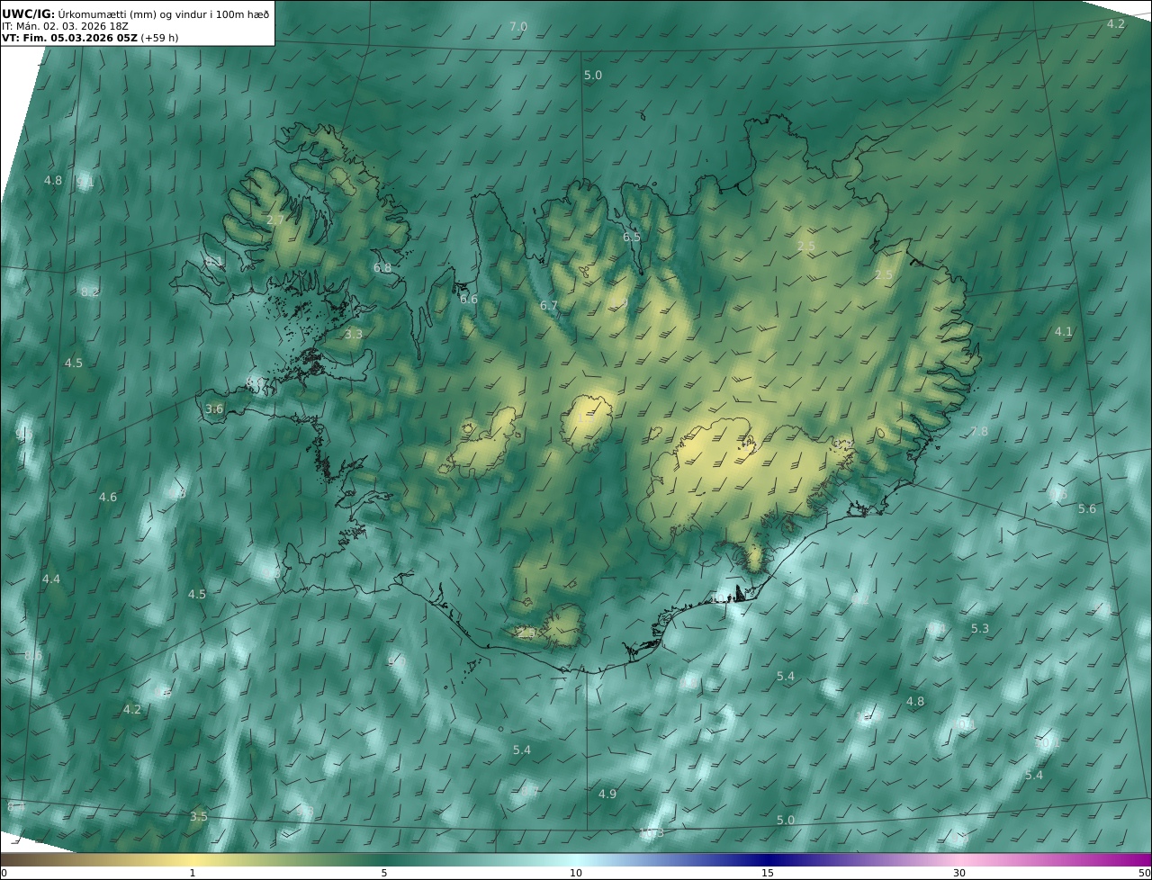This screenshot has width=1152, height=880.
Task: Click the dark blue colorbar segment near tick 15
Action: click(x=768, y=859)
